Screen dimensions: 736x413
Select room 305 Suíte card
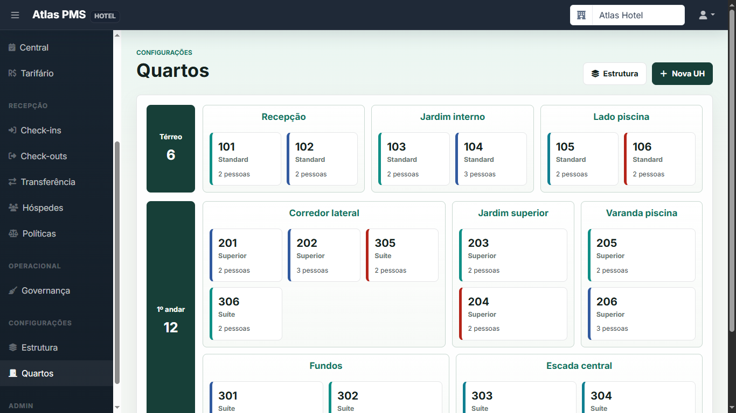402,255
